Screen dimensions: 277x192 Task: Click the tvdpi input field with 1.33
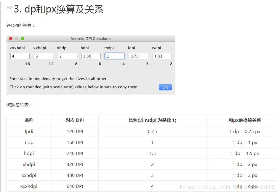pyautogui.click(x=162, y=56)
